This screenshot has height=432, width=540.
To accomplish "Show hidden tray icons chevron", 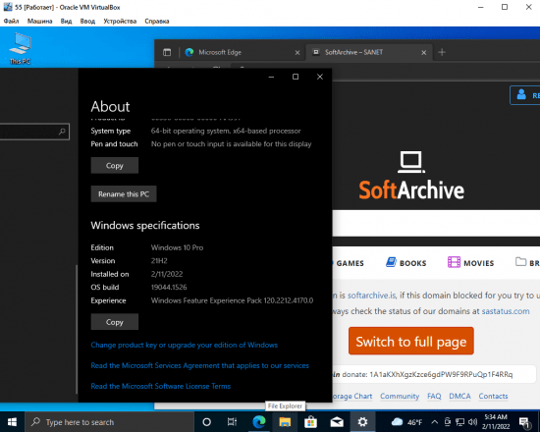I will coord(435,422).
